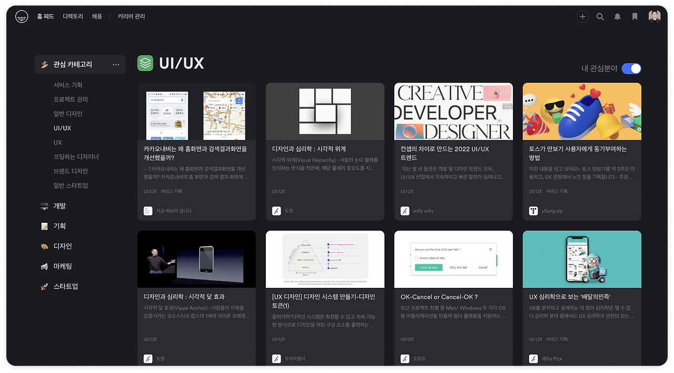The width and height of the screenshot is (674, 373).
Task: Open the close-all-tabs dialog thumbnail
Action: tap(453, 260)
